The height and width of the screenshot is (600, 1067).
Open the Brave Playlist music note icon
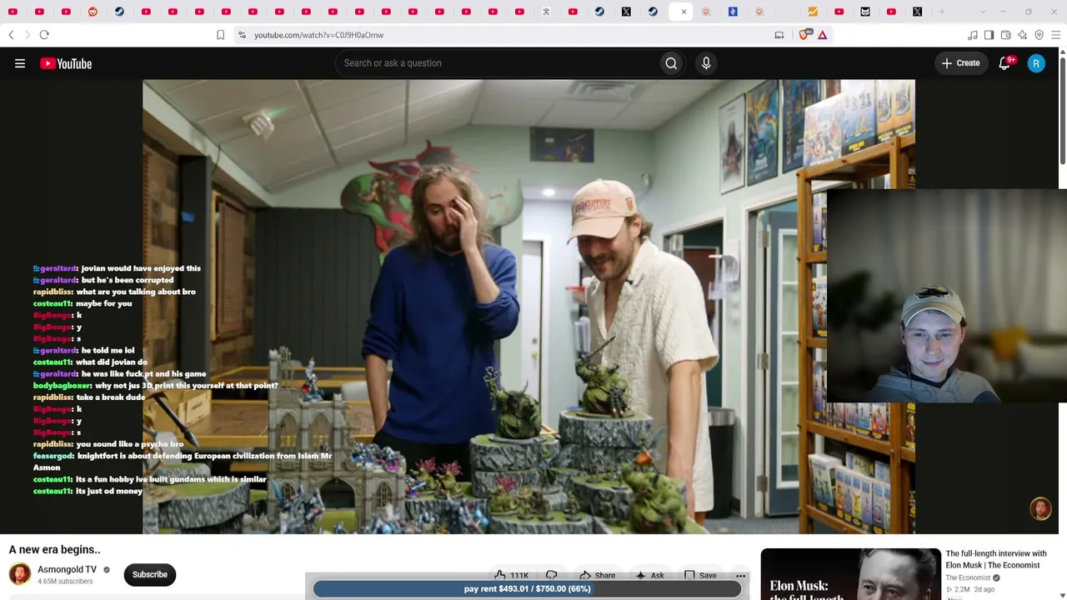[972, 35]
